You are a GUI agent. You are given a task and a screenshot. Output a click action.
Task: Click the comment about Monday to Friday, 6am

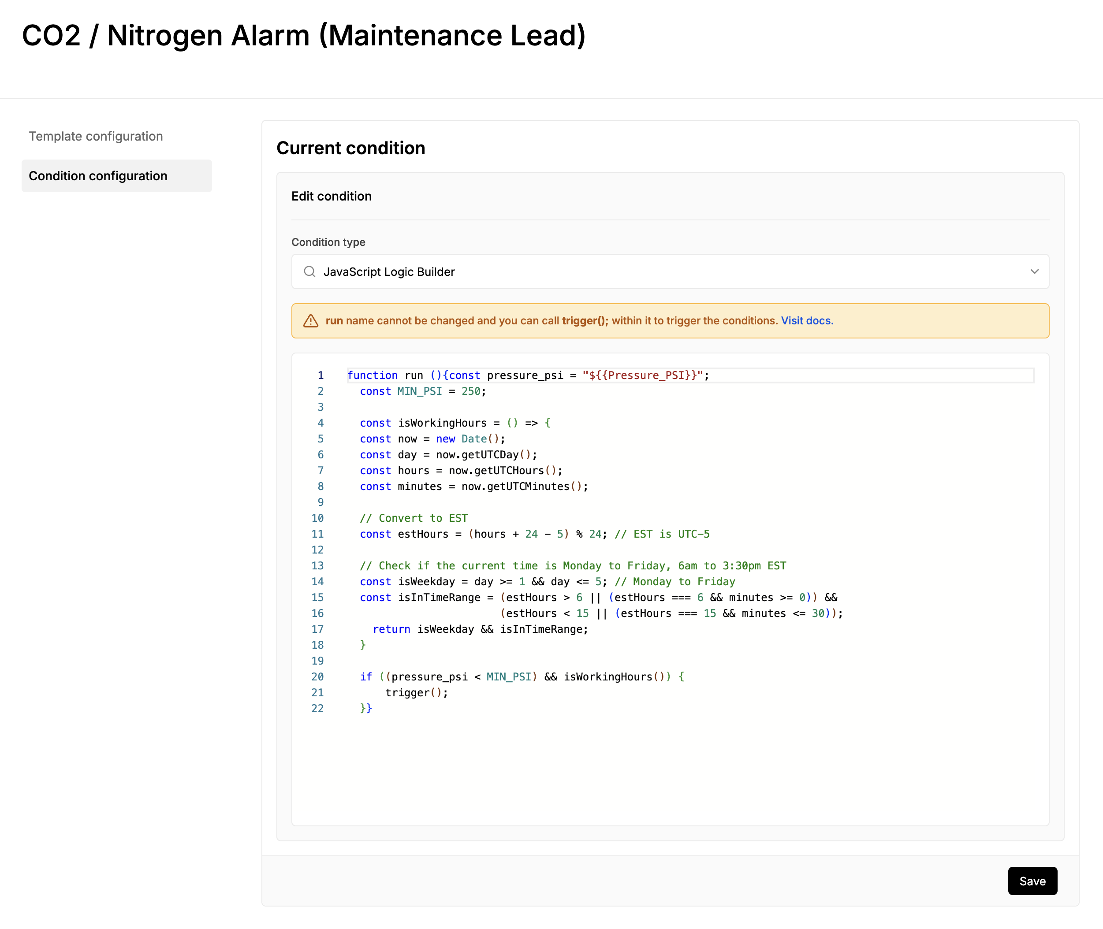[x=573, y=565]
